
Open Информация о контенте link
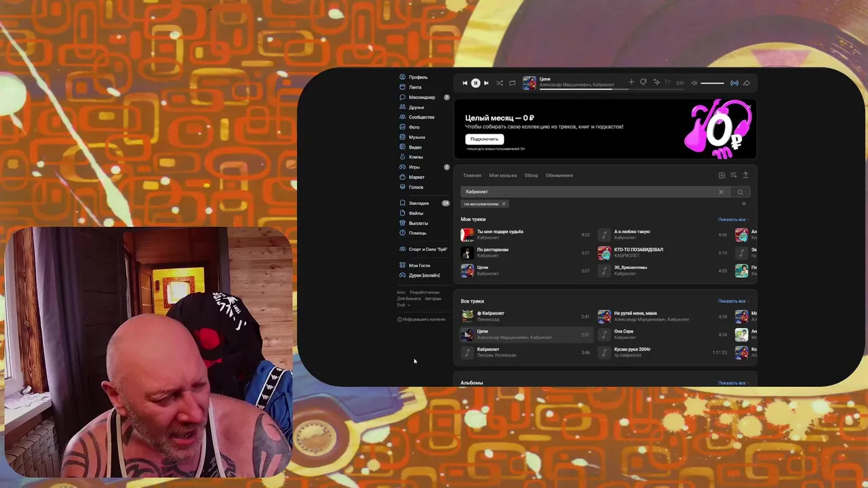click(421, 319)
